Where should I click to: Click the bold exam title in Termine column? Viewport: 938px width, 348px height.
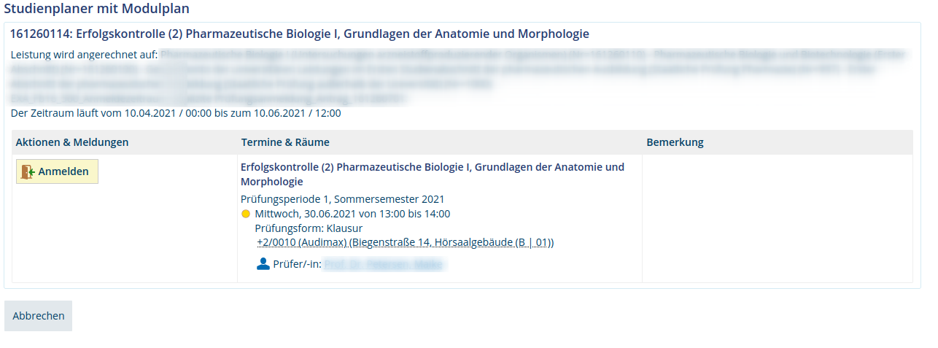433,174
